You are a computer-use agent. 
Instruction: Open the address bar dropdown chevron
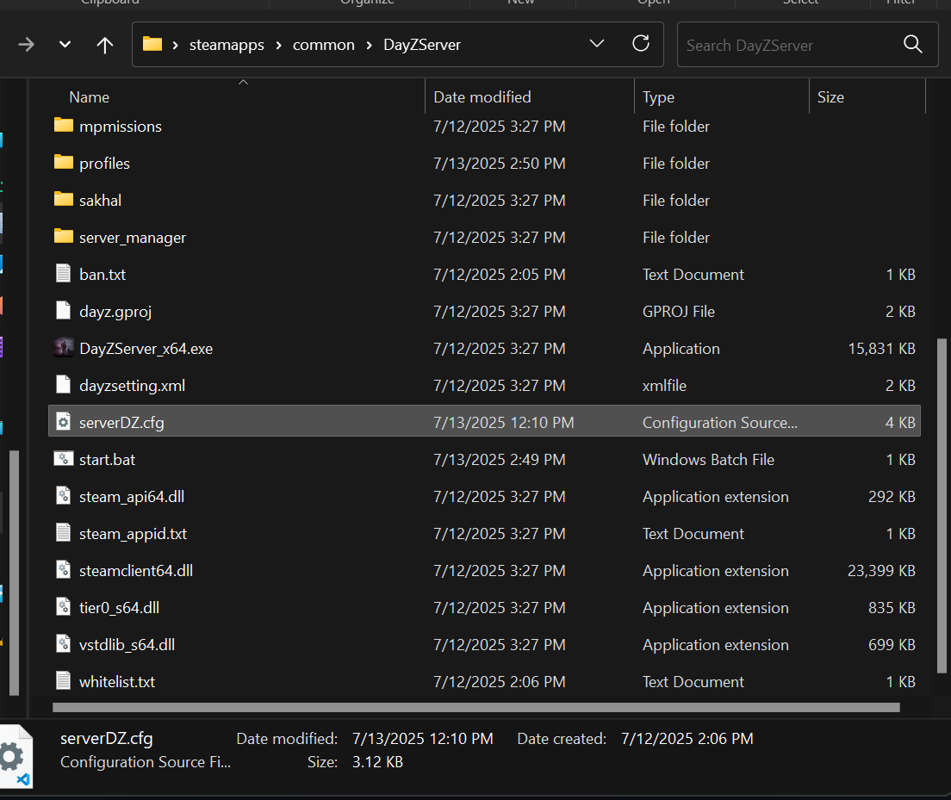click(597, 44)
